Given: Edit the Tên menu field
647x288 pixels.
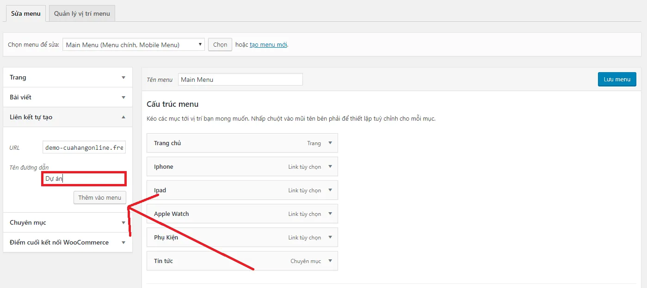Looking at the screenshot, I should pos(240,80).
